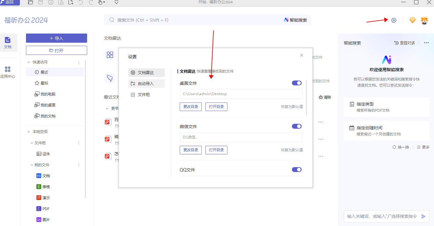
Task: Toggle the 桌面文件 switch off
Action: [x=297, y=83]
